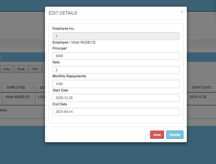The width and height of the screenshot is (216, 164).
Task: Click the disabled Employee no. field
Action: coord(116,36)
